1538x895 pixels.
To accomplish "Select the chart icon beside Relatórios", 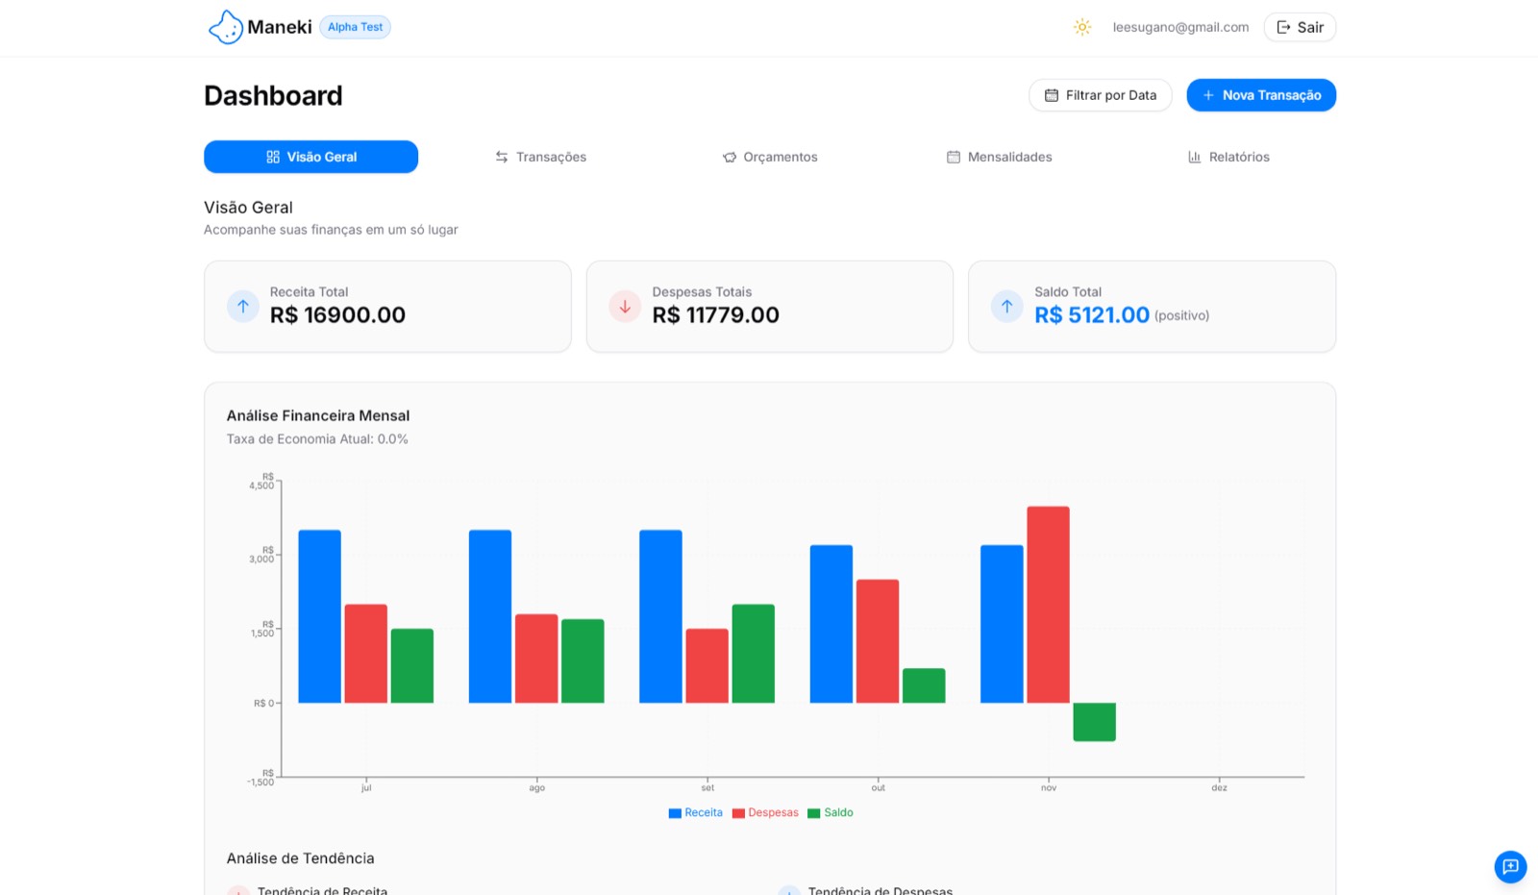I will (1194, 156).
